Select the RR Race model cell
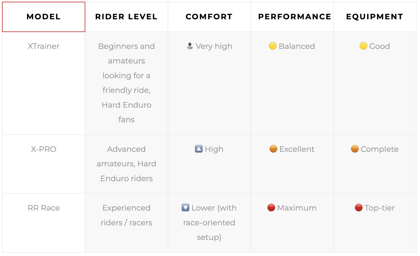 [x=44, y=223]
